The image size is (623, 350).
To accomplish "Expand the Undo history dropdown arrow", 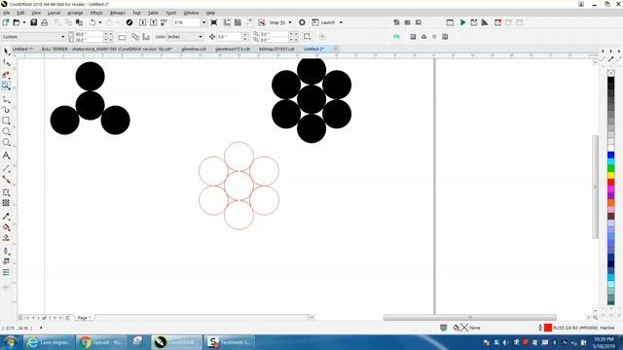I will (99, 22).
